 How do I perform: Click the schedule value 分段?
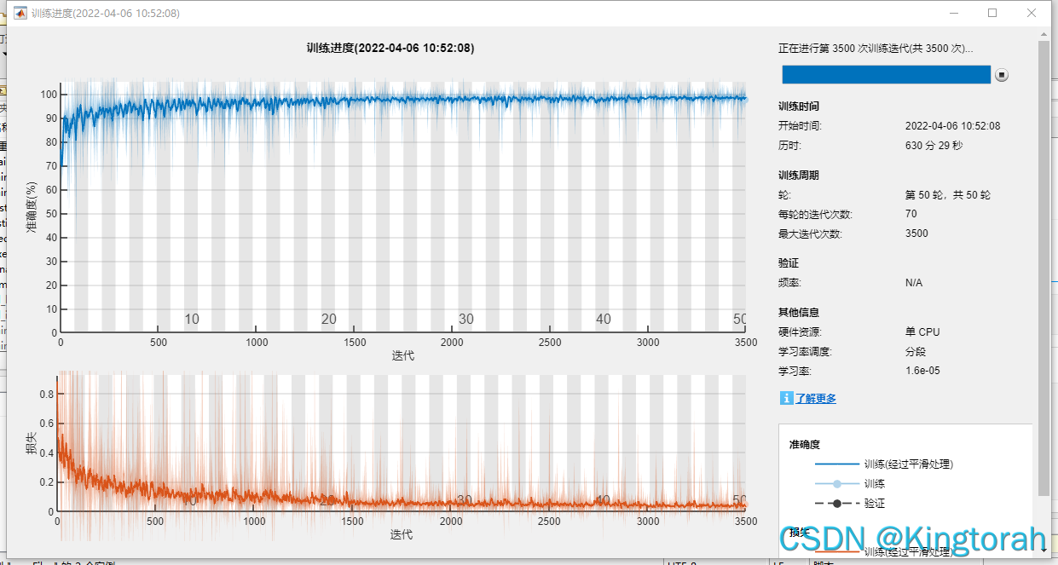[916, 351]
